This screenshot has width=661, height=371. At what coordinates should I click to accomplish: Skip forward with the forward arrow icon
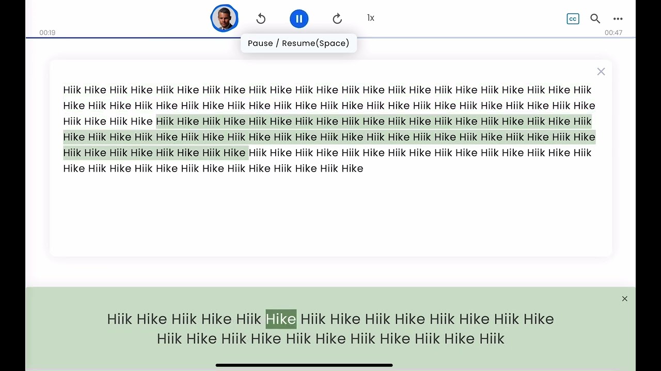pyautogui.click(x=337, y=19)
